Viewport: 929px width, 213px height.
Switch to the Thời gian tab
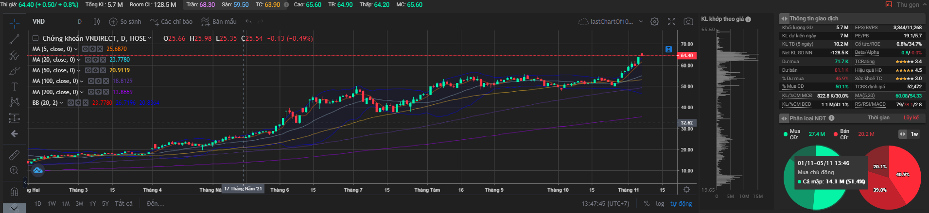tap(878, 118)
